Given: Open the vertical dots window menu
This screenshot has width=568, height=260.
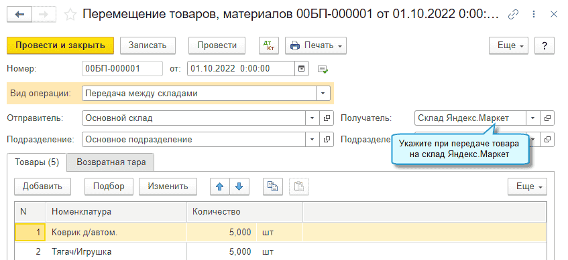Looking at the screenshot, I should [x=534, y=15].
